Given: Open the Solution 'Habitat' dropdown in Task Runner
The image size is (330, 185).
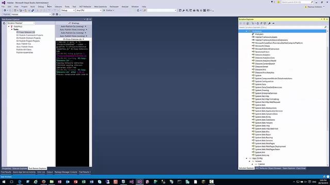Looking at the screenshot, I should [x=21, y=23].
